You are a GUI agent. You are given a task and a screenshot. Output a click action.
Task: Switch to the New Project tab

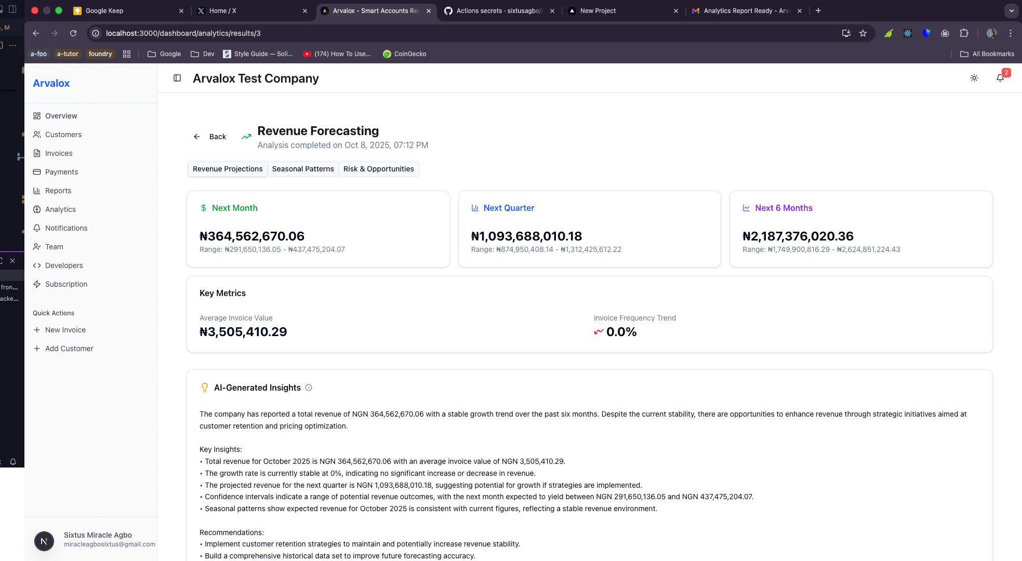[x=623, y=10]
